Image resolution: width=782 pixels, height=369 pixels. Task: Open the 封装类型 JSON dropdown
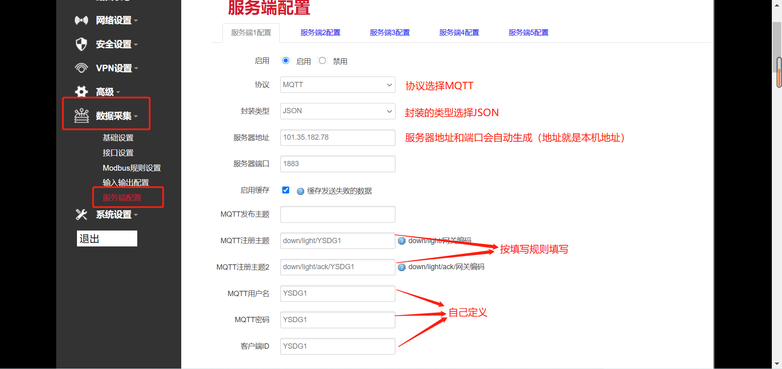[x=337, y=111]
